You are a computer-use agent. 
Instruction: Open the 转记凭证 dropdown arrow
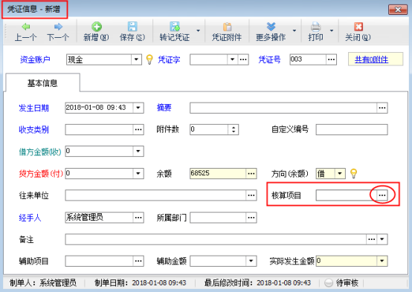[198, 30]
